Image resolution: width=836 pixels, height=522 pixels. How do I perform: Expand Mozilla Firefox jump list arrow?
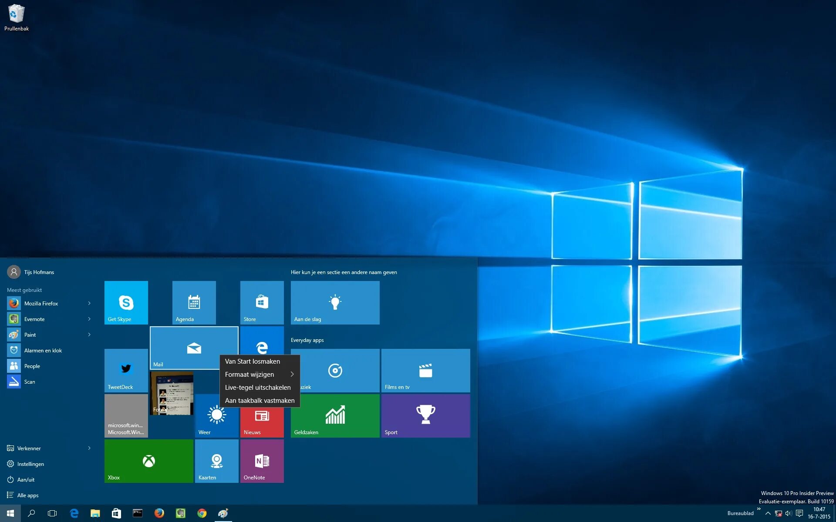tap(89, 303)
